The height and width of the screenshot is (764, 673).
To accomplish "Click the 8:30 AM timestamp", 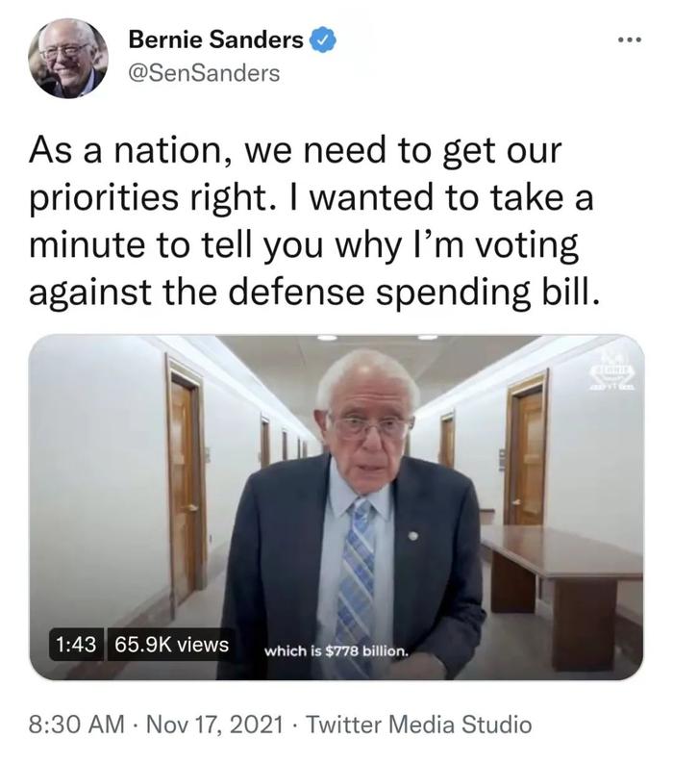I will click(77, 724).
